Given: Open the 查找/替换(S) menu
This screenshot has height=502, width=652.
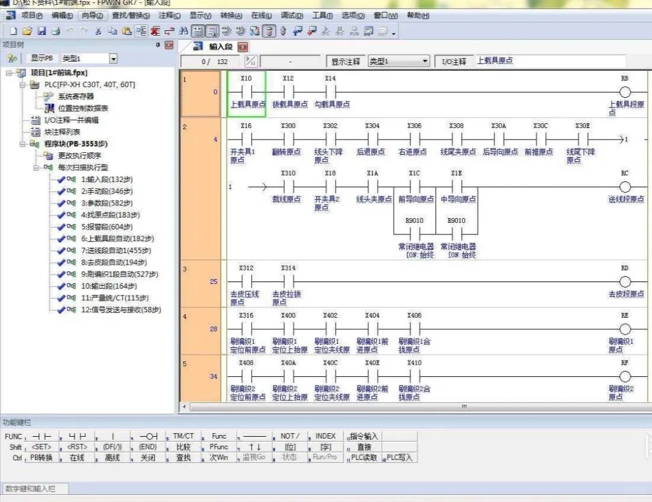Looking at the screenshot, I should coord(130,15).
